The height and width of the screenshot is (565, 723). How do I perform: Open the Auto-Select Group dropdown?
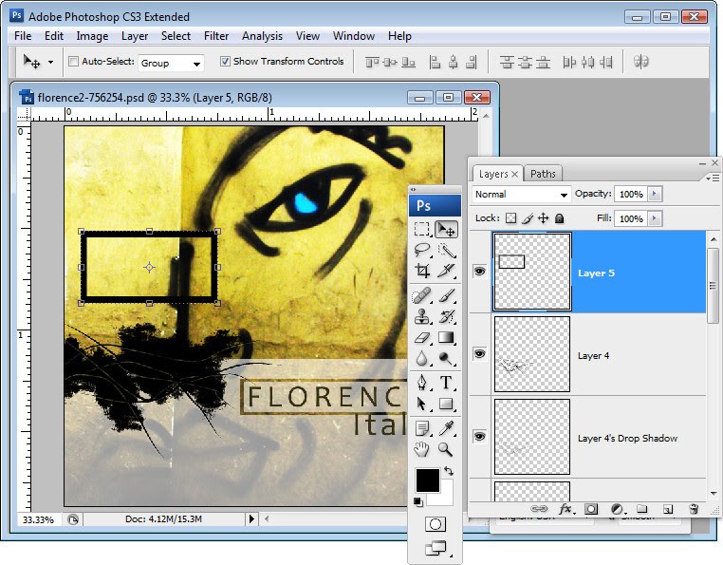coord(171,63)
